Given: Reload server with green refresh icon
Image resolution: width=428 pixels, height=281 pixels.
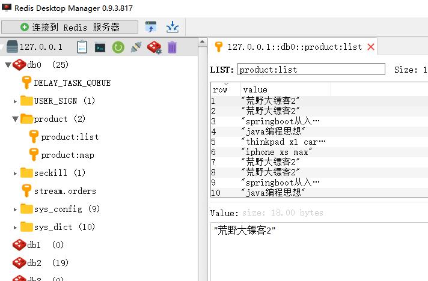Looking at the screenshot, I should [118, 47].
